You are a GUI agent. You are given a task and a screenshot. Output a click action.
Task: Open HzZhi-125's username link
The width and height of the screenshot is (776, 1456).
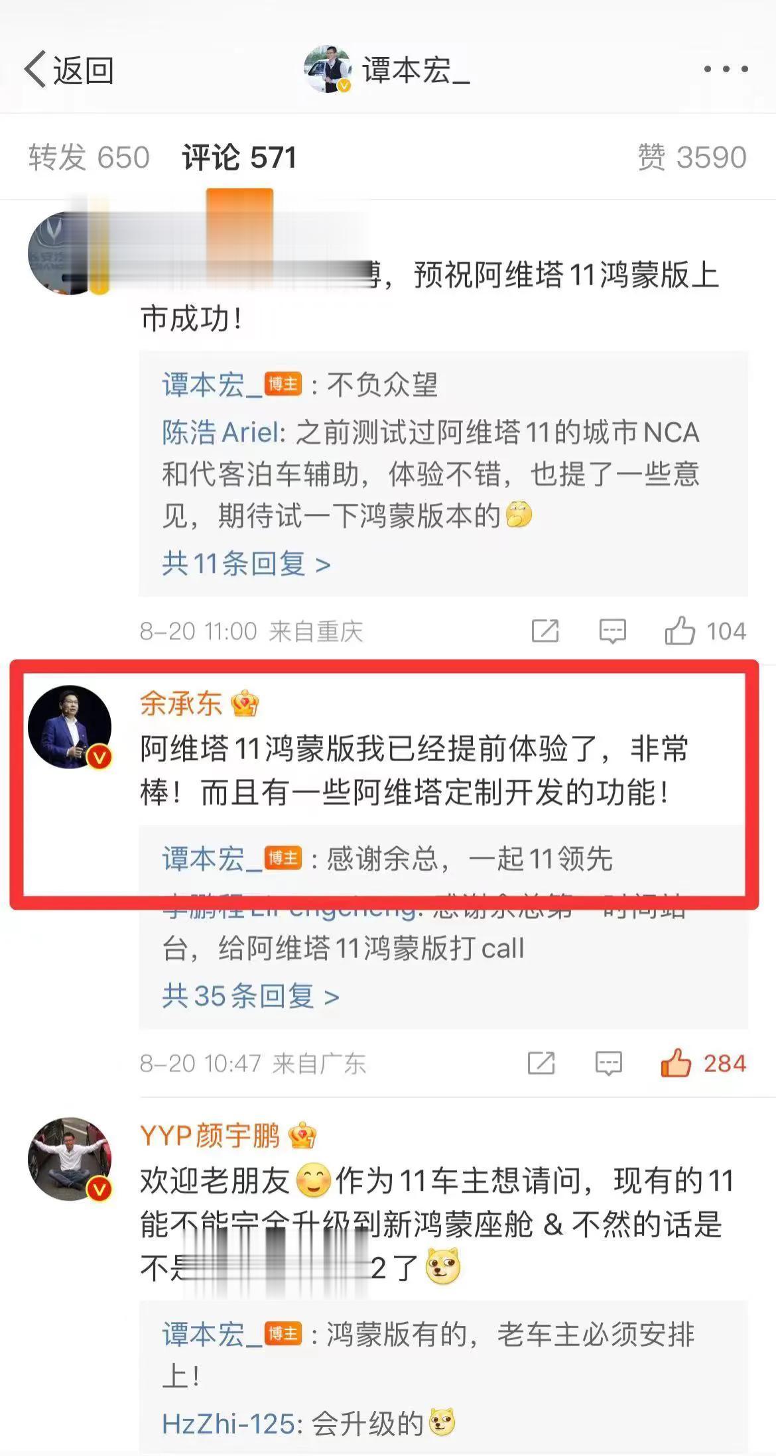tap(228, 1424)
